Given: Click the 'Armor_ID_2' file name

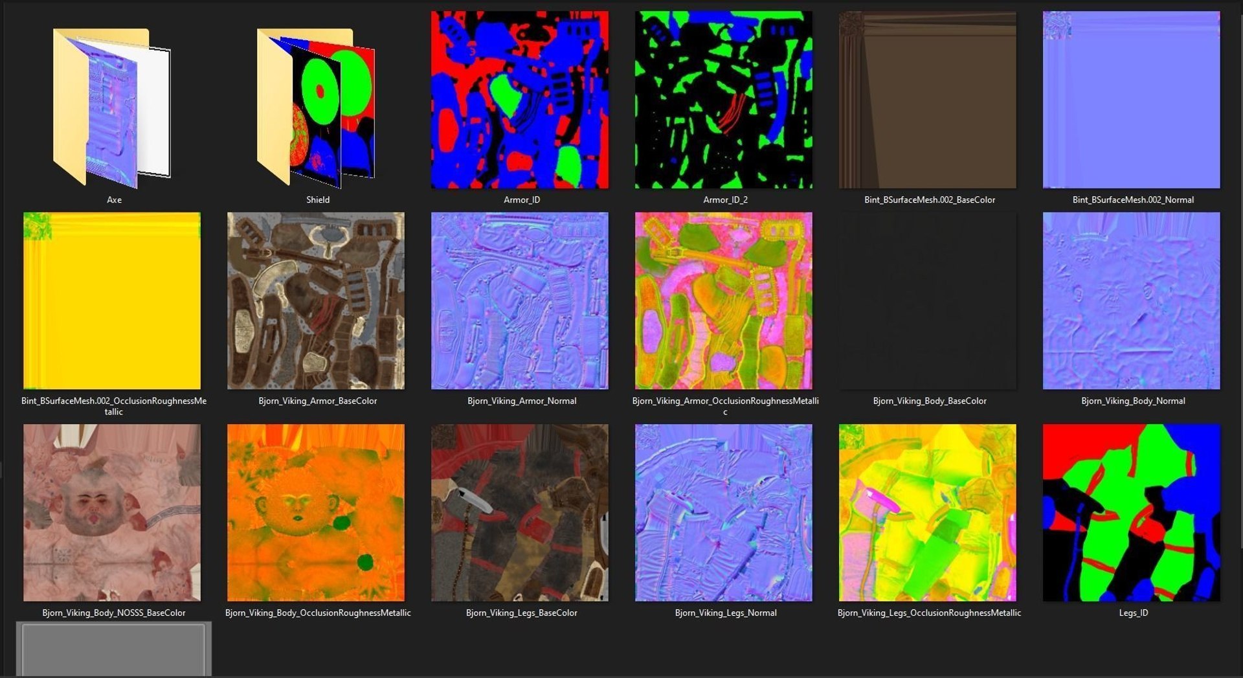Looking at the screenshot, I should coord(726,200).
